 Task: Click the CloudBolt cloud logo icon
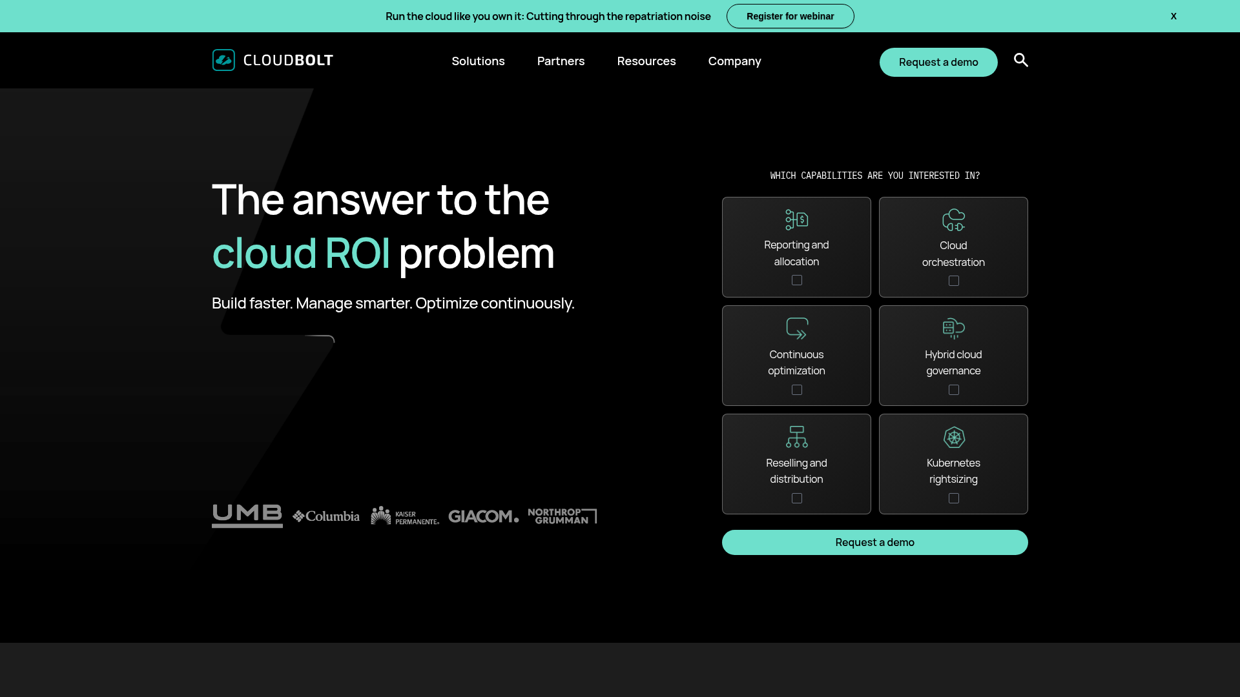[x=223, y=59]
